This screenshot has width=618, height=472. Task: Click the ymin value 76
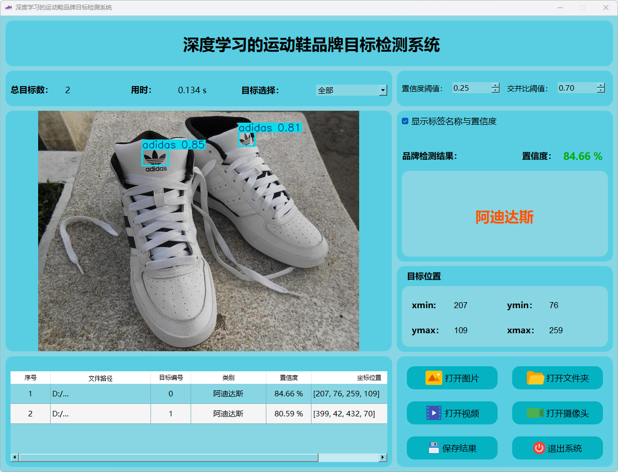point(554,305)
